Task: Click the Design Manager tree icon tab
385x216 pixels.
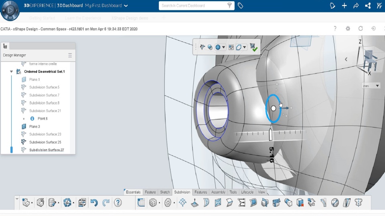Action: tap(5, 46)
